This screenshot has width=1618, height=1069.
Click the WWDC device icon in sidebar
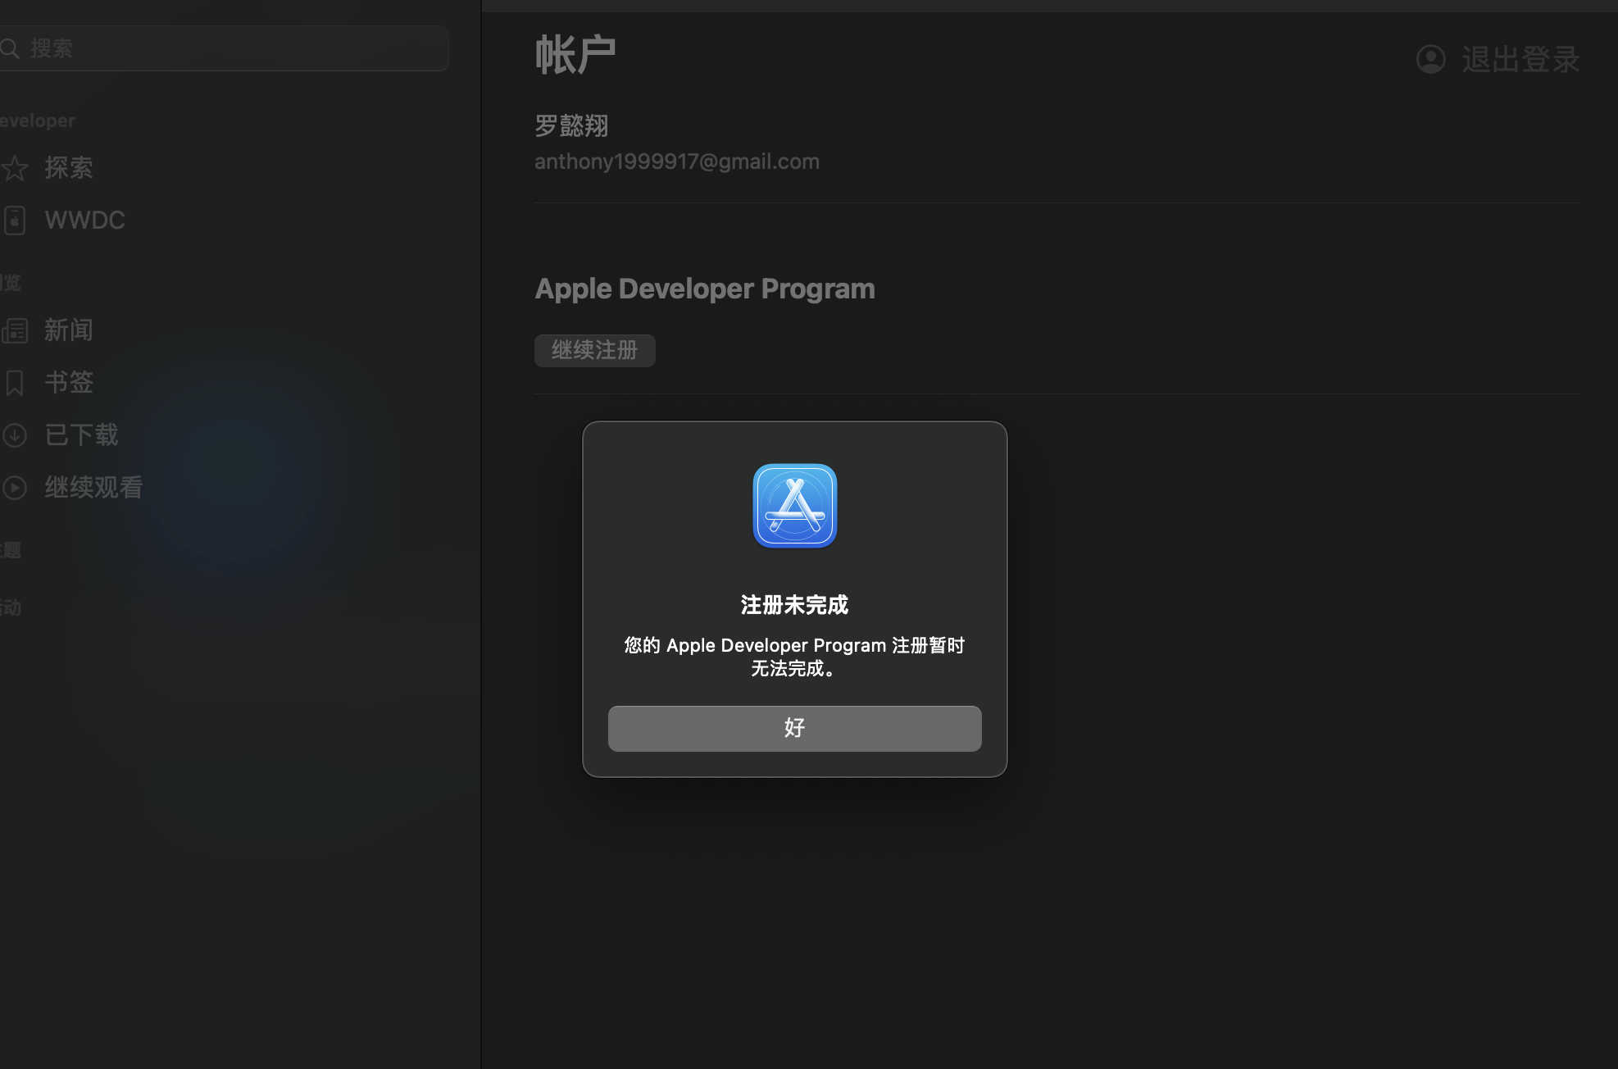click(x=16, y=220)
